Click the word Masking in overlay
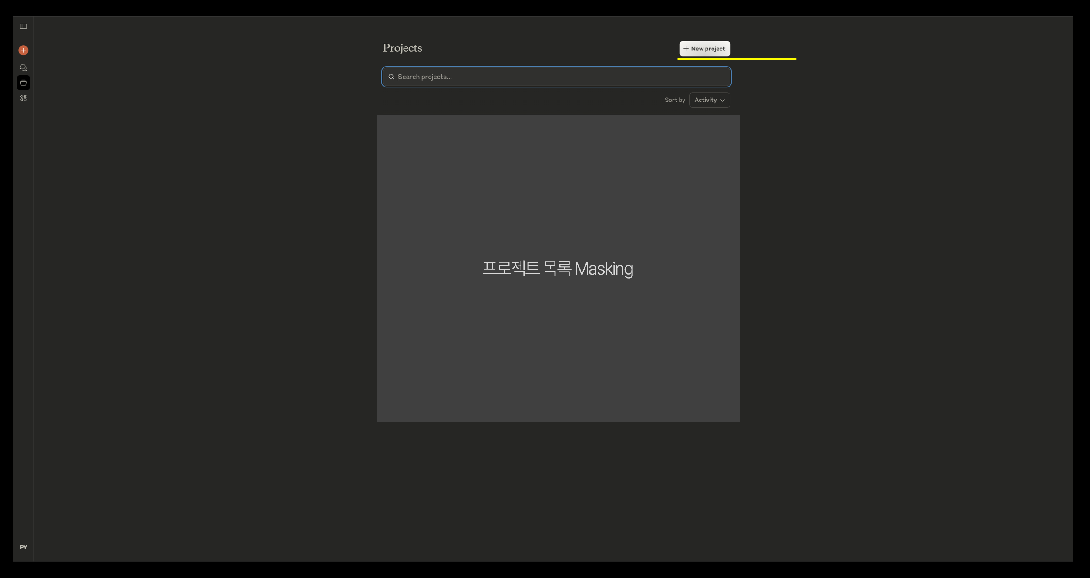The width and height of the screenshot is (1090, 578). [603, 269]
